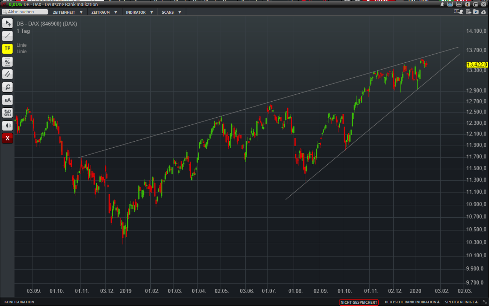The image size is (489, 306).
Task: Open the aA text annotation tool
Action: coord(8,100)
